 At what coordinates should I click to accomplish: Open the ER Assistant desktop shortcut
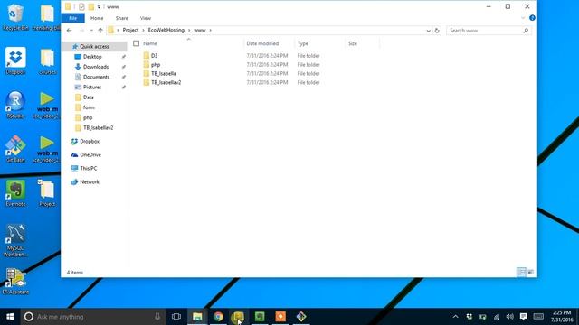[x=15, y=282]
